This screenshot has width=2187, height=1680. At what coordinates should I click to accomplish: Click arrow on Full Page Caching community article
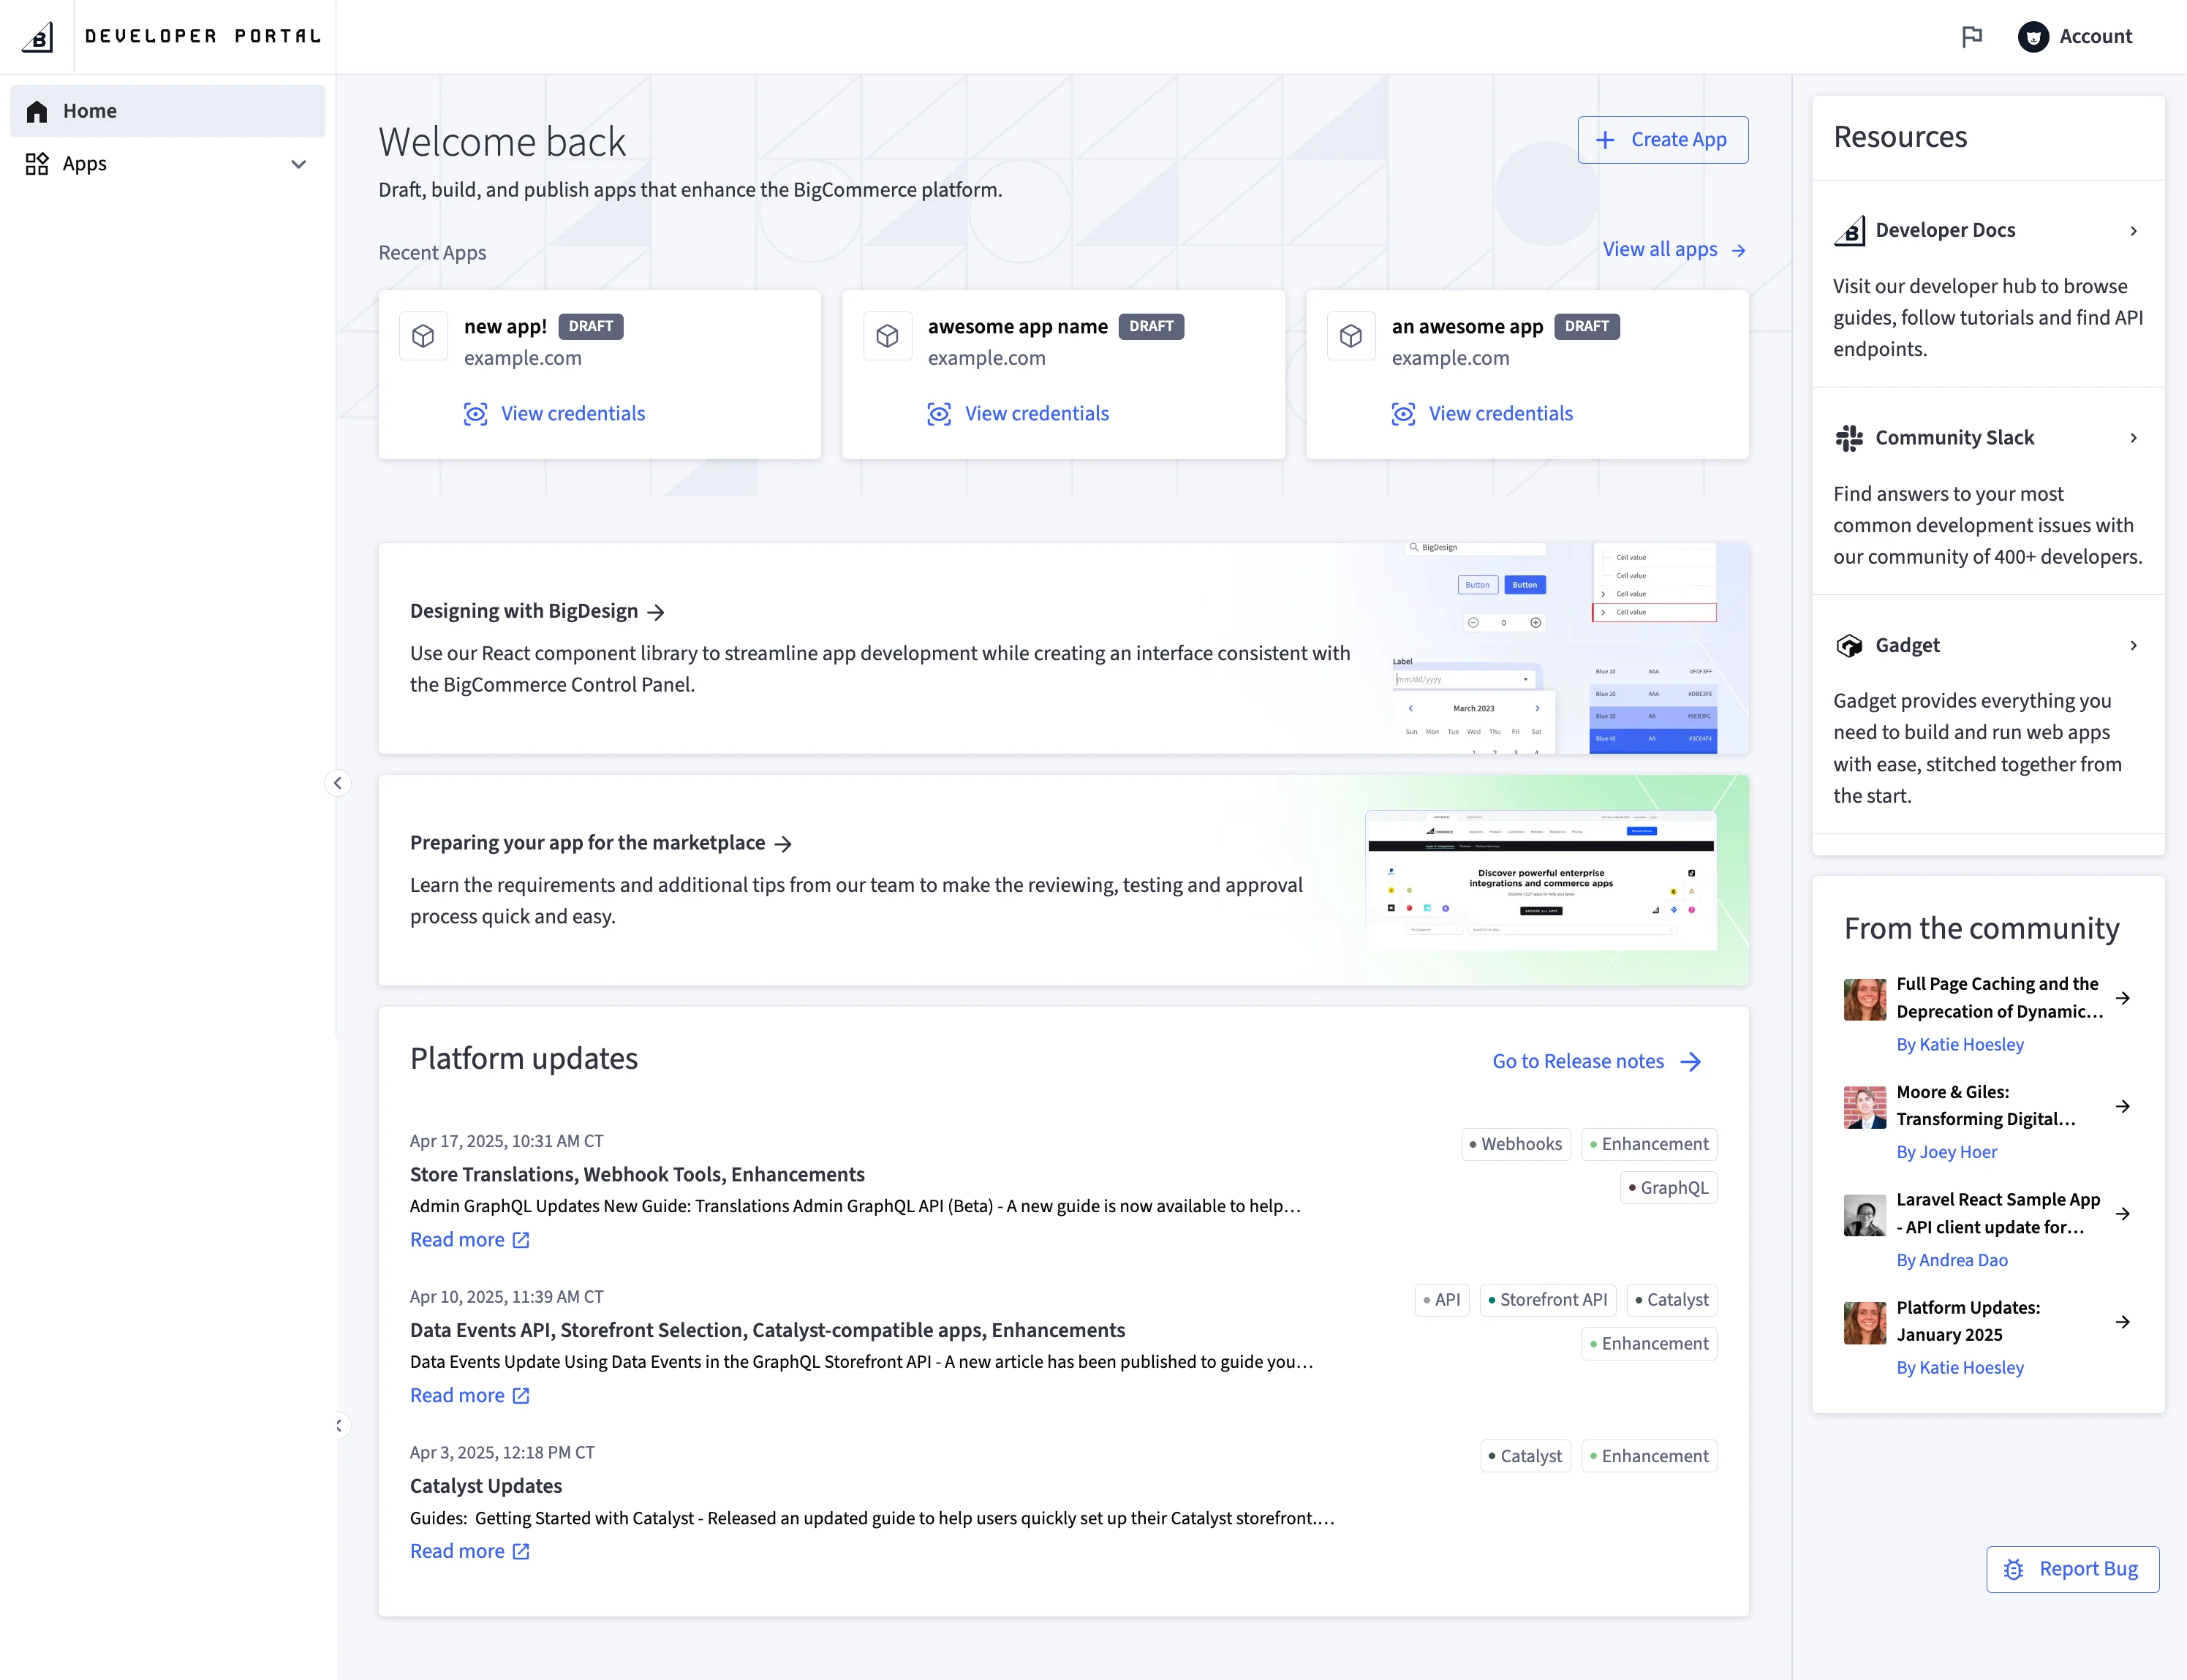(x=2122, y=997)
